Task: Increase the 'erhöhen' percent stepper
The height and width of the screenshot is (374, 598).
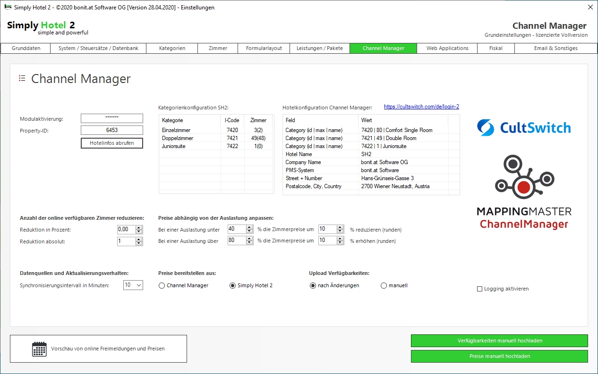Action: click(x=340, y=238)
